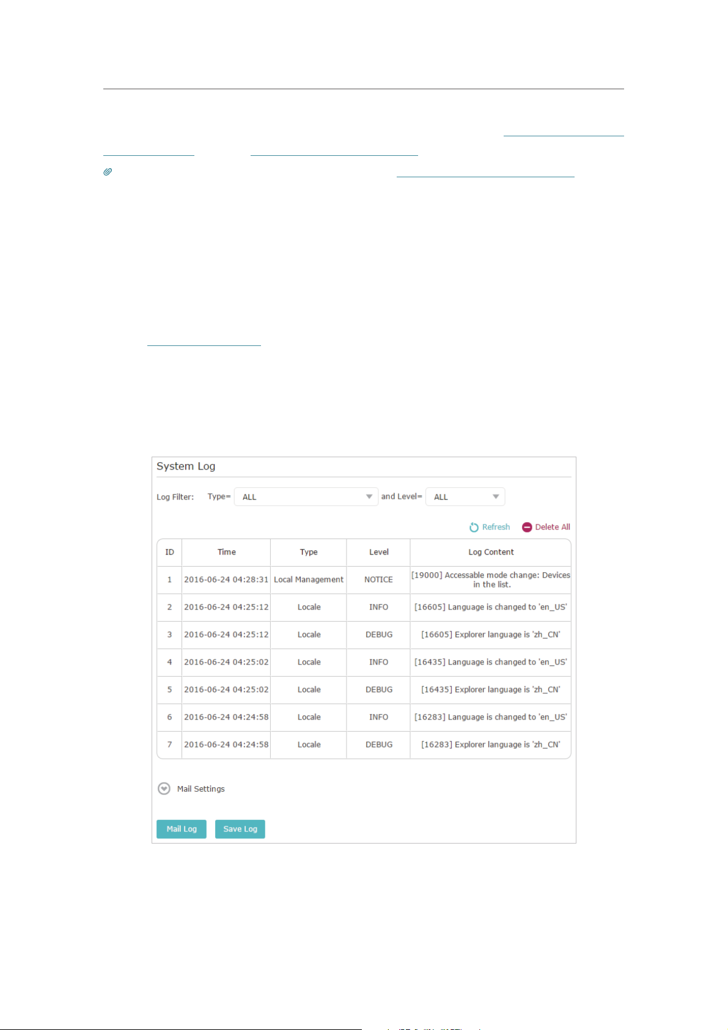Screen dimensions: 728x1030
Task: Click the DEBUG level in log row 7
Action: coord(379,745)
